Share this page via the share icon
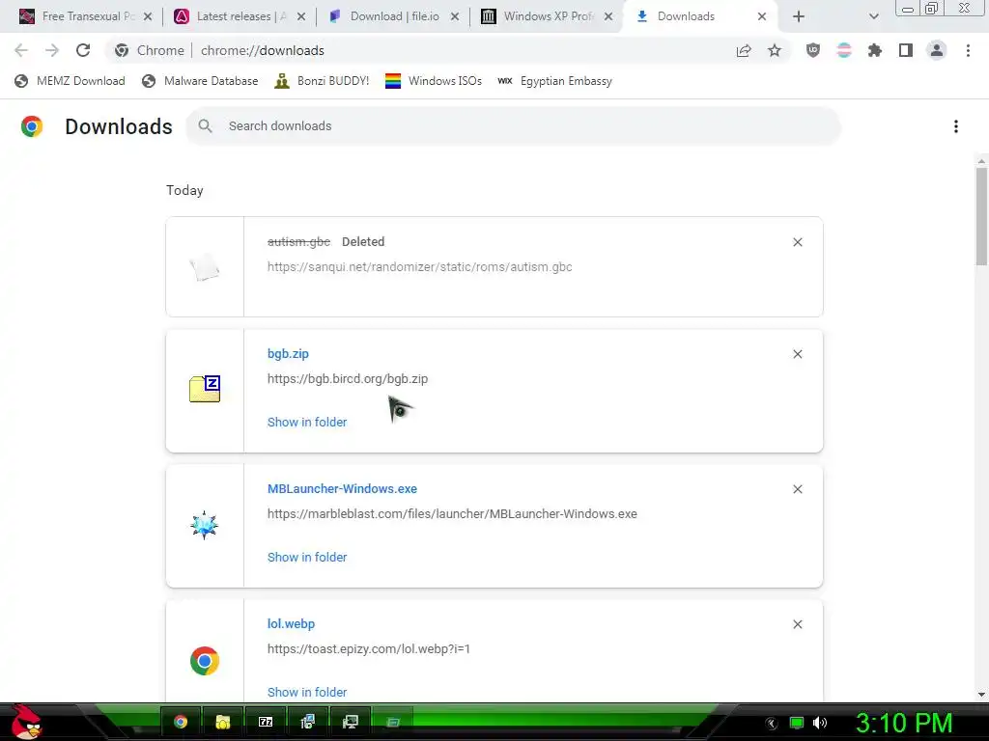Screen dimensions: 989x741 (x=744, y=50)
